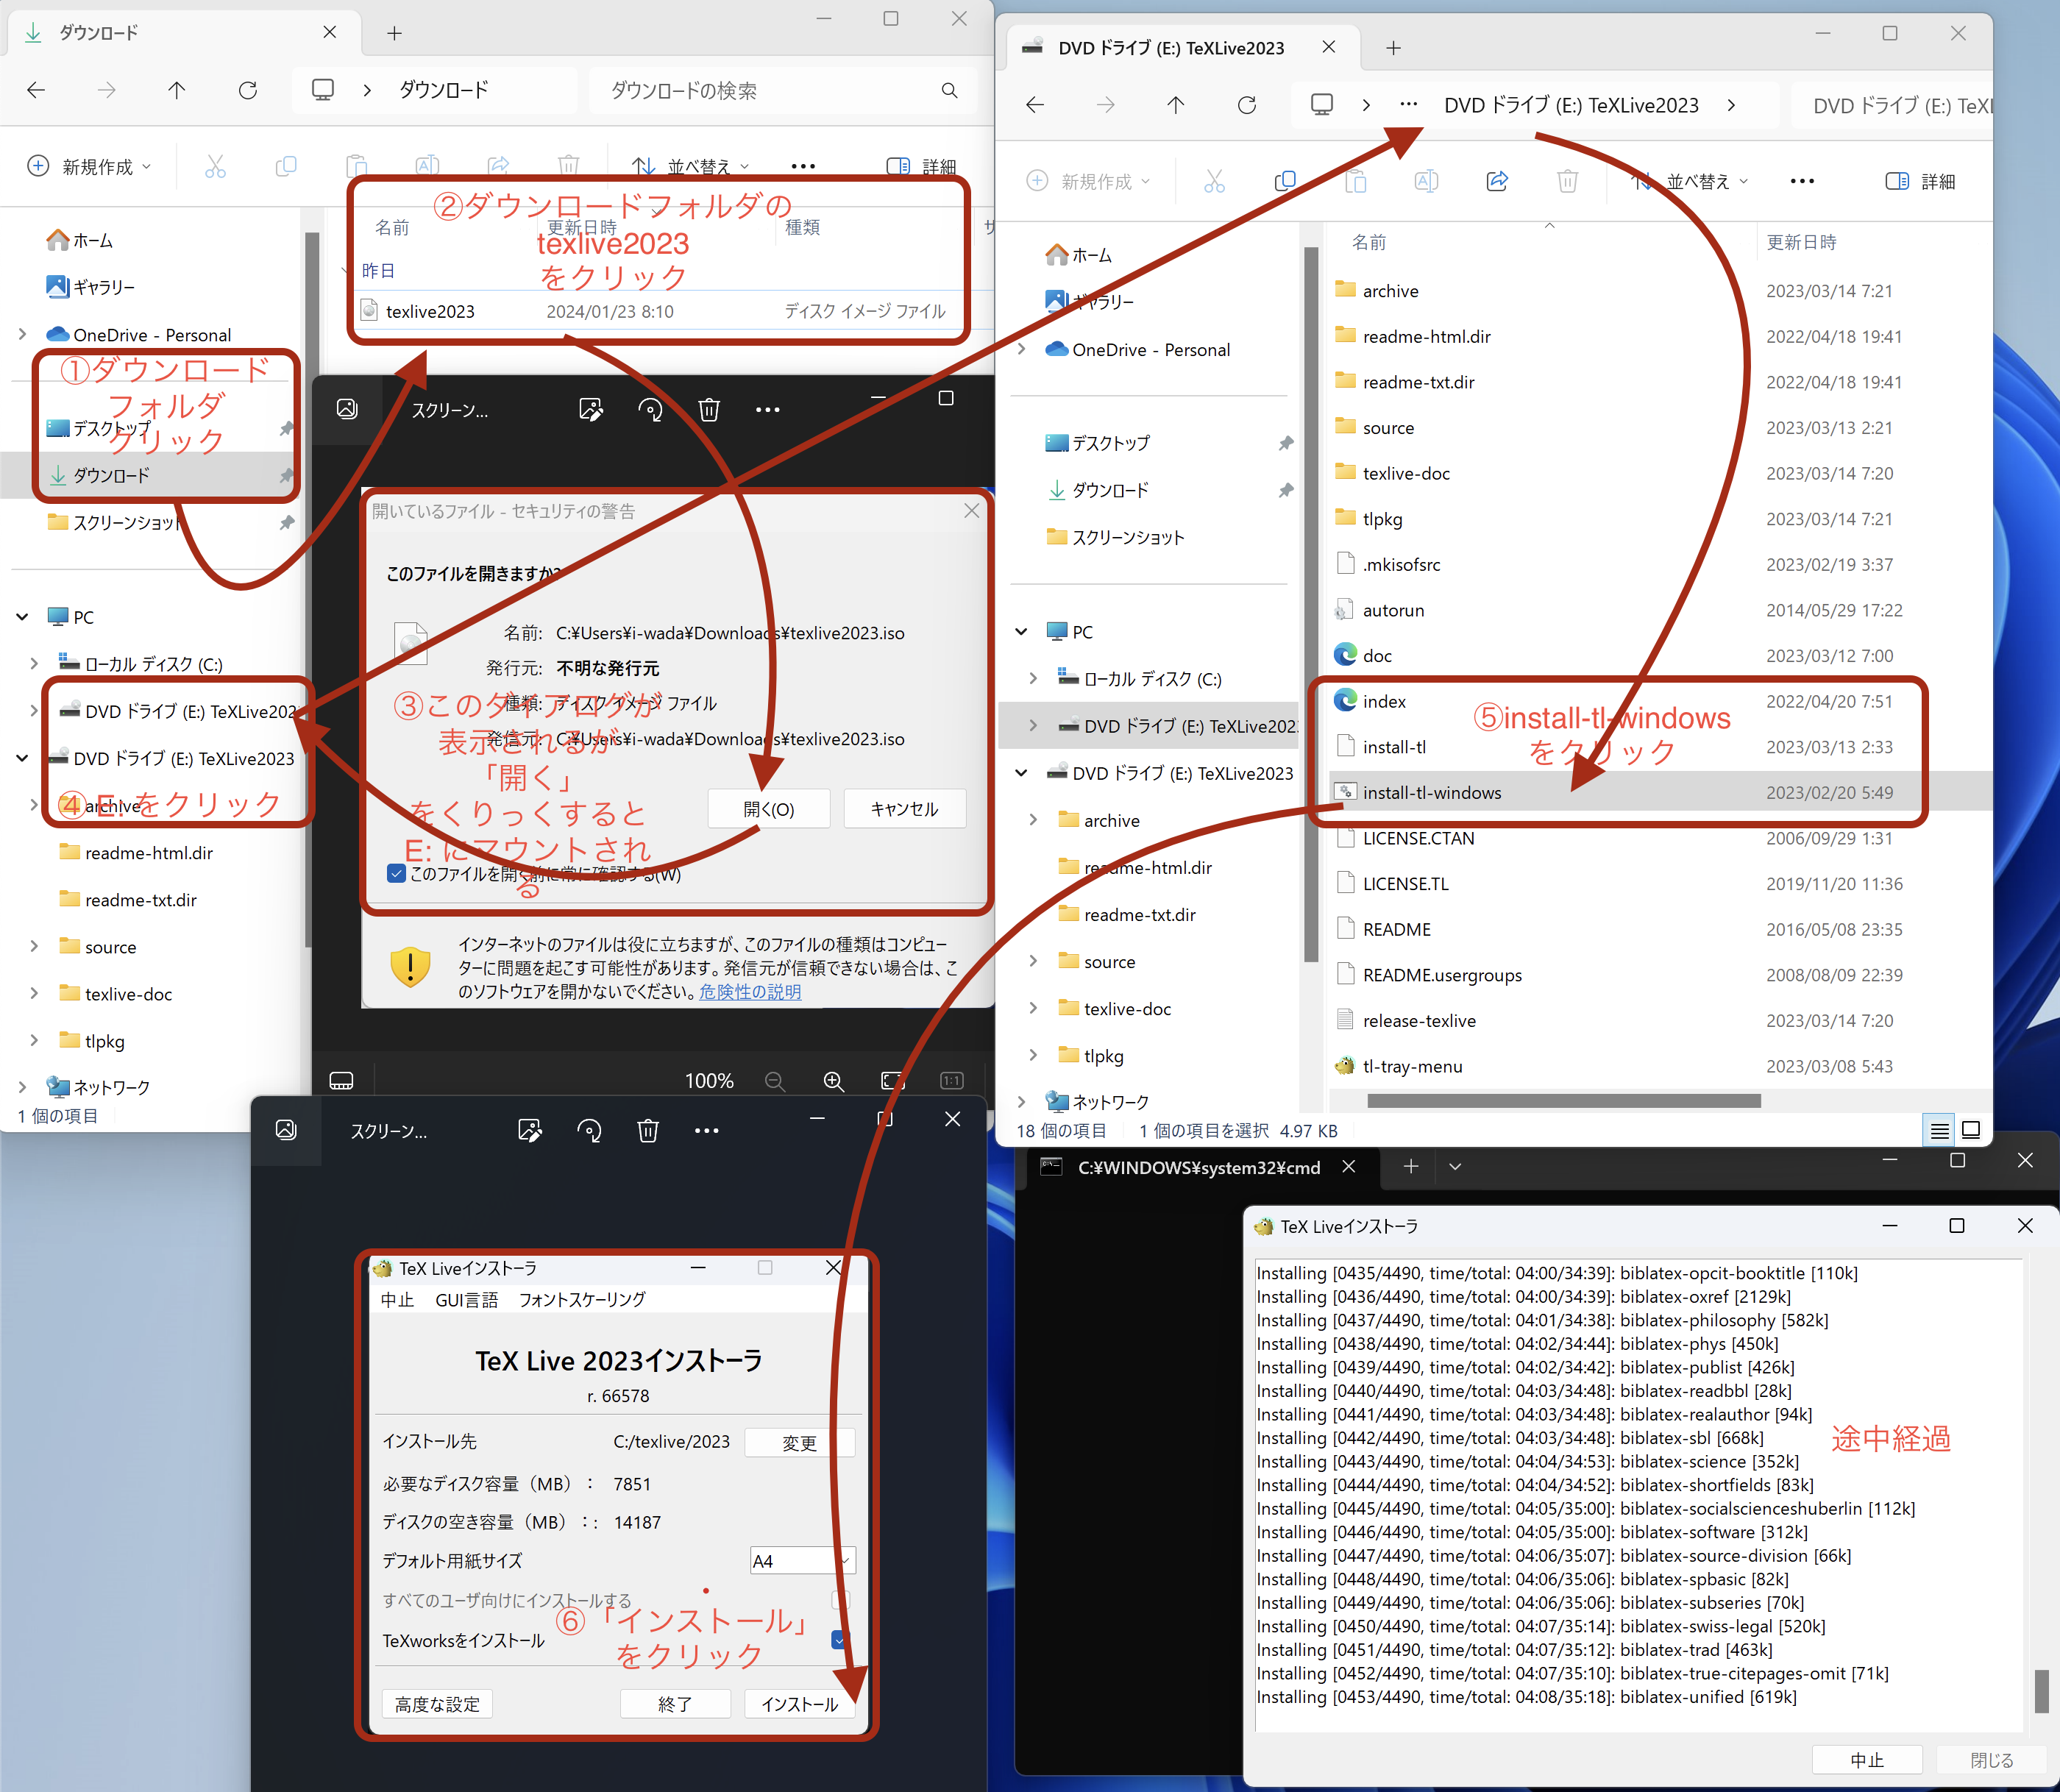Open the new tab dropdown arrow in cmd terminal
The width and height of the screenshot is (2060, 1792).
(1455, 1166)
